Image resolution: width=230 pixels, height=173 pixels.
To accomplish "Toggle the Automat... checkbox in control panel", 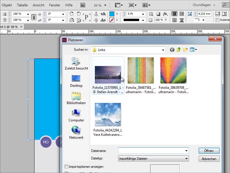I will coord(218,20).
